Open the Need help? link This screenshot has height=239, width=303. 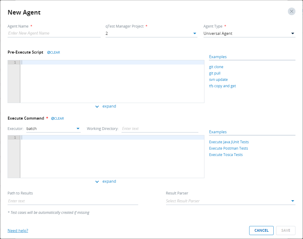(18, 231)
